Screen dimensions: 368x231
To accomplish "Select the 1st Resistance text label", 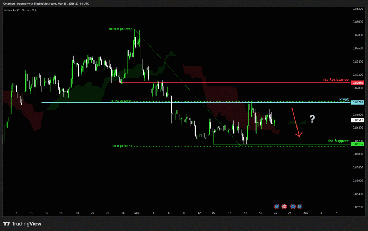I will pos(335,79).
